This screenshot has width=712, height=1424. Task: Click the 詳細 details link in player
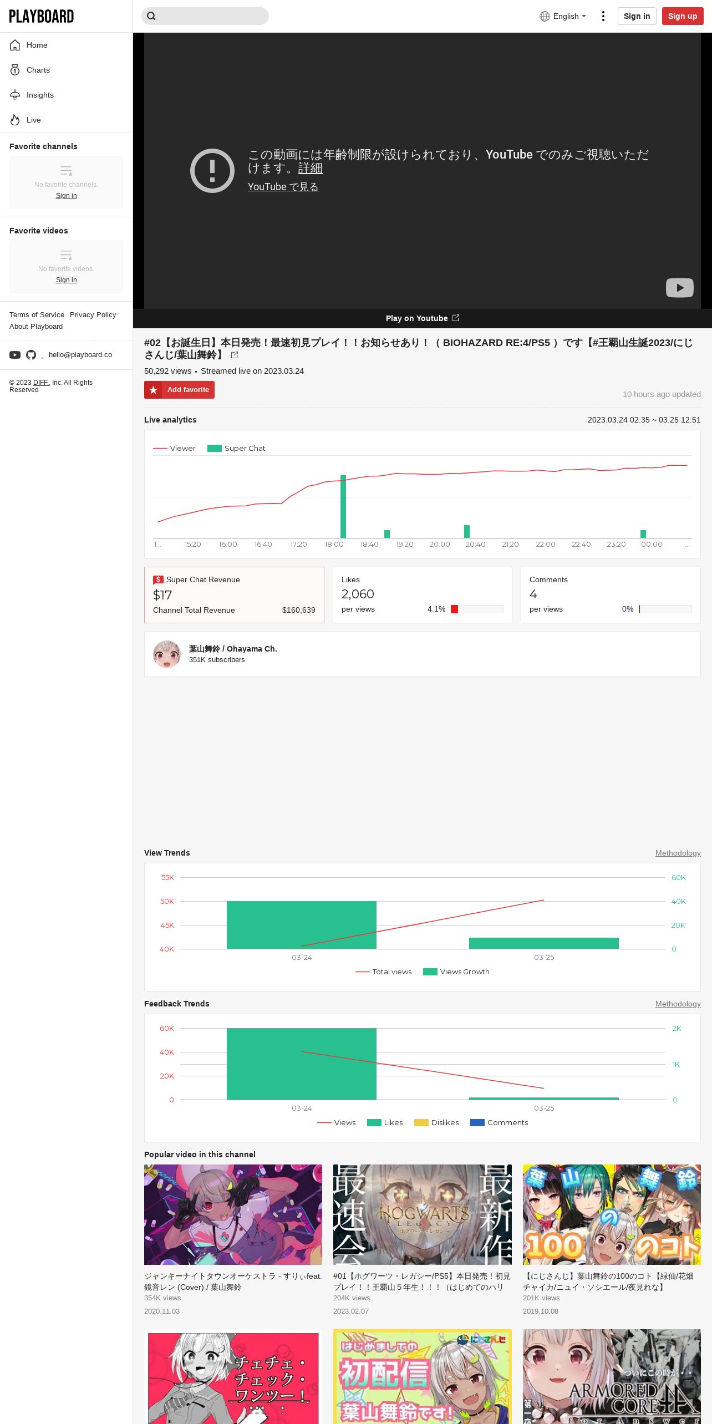[311, 168]
